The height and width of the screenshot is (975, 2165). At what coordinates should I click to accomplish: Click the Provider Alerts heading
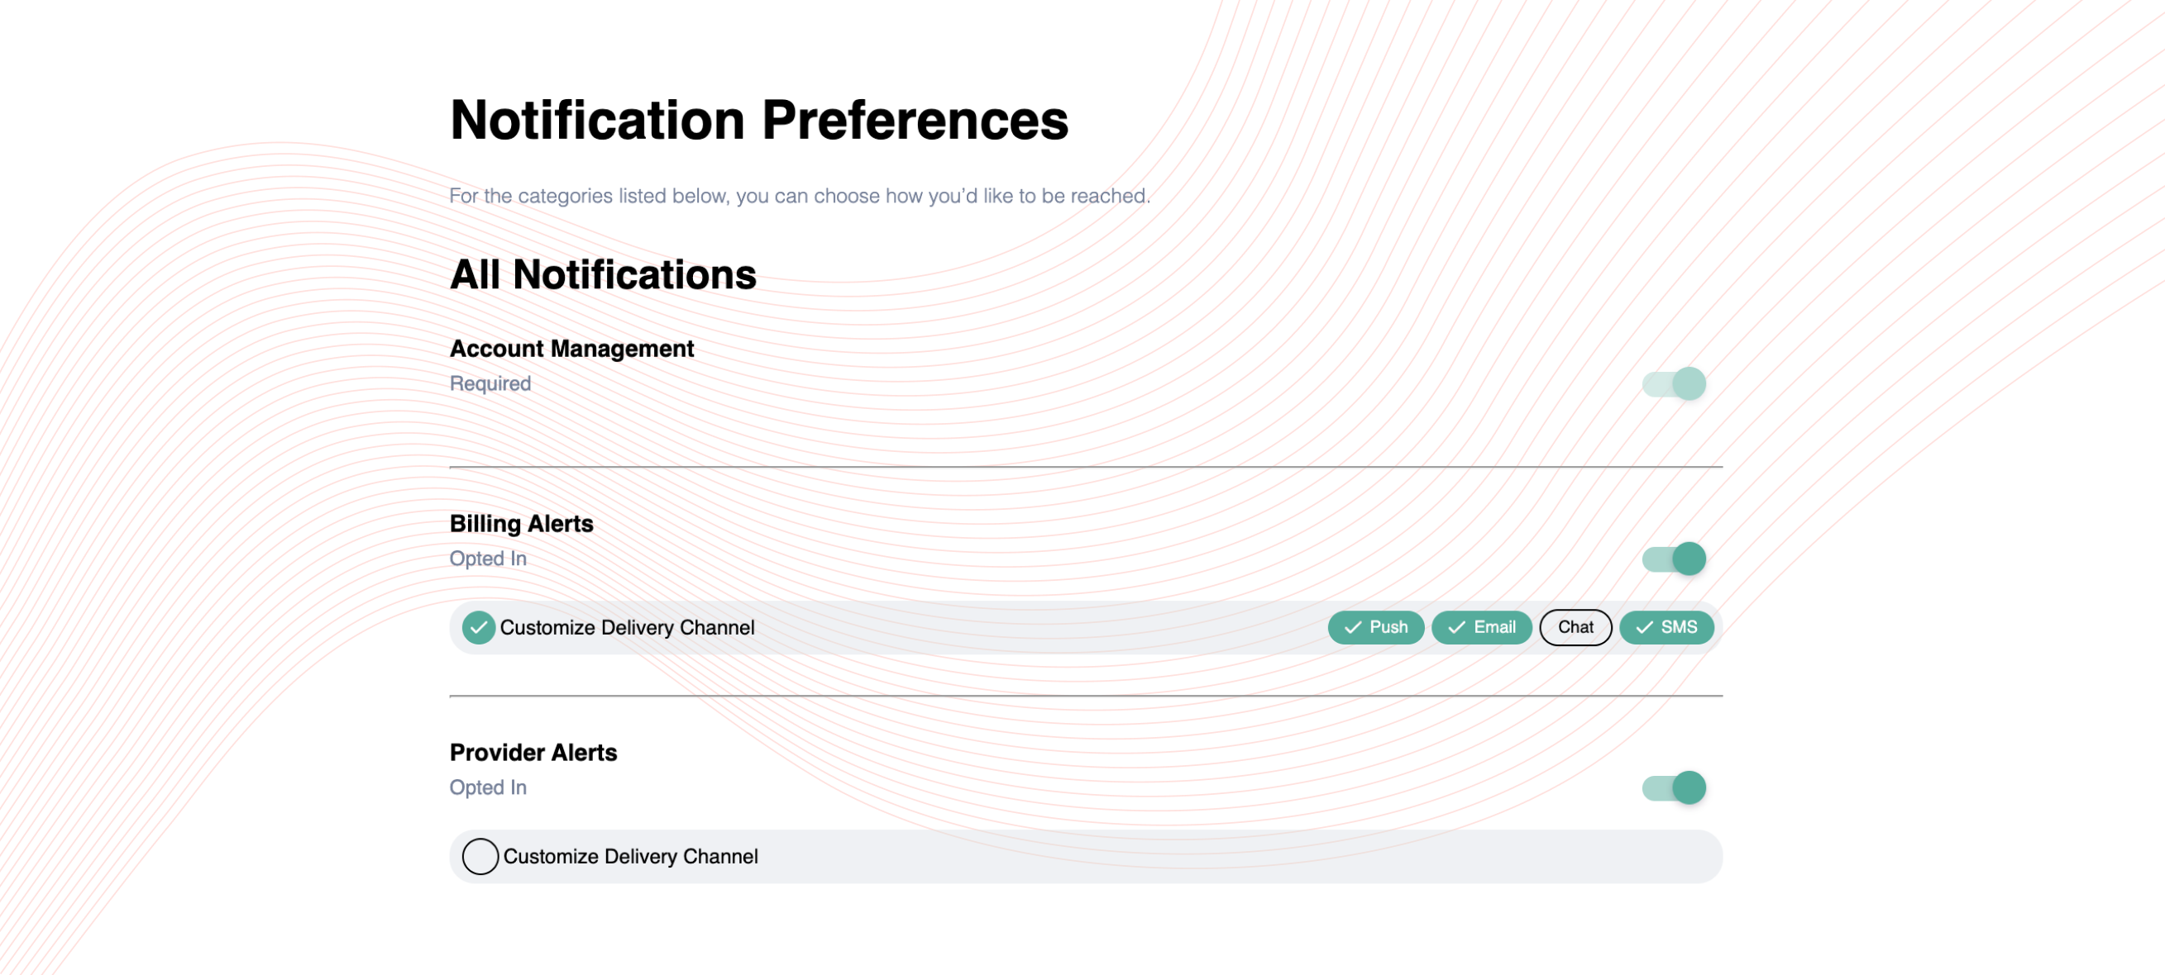(x=533, y=753)
